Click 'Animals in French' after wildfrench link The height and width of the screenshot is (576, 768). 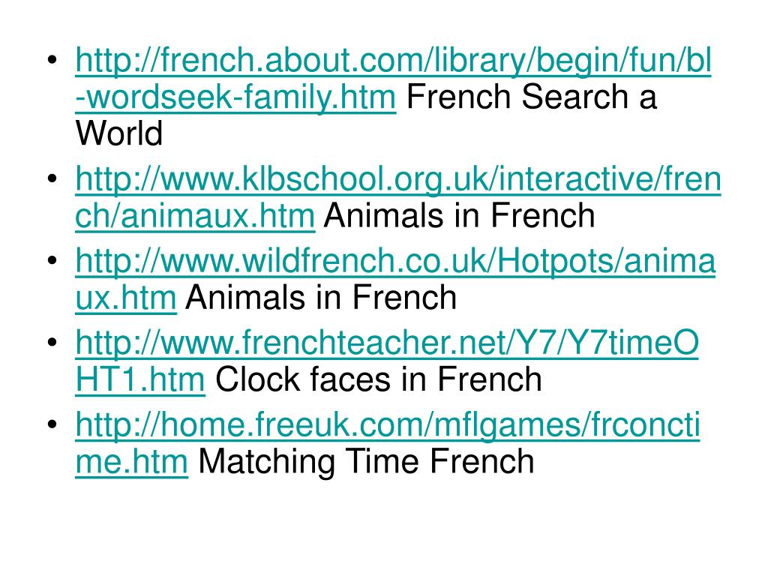[321, 297]
